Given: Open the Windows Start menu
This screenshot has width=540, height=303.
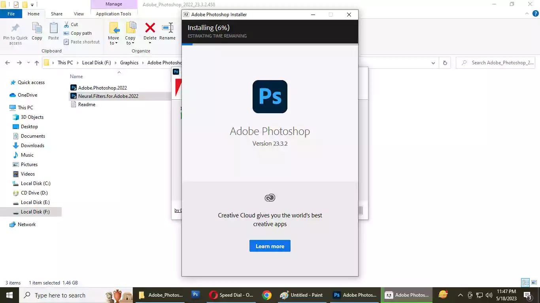Looking at the screenshot, I should (9, 295).
